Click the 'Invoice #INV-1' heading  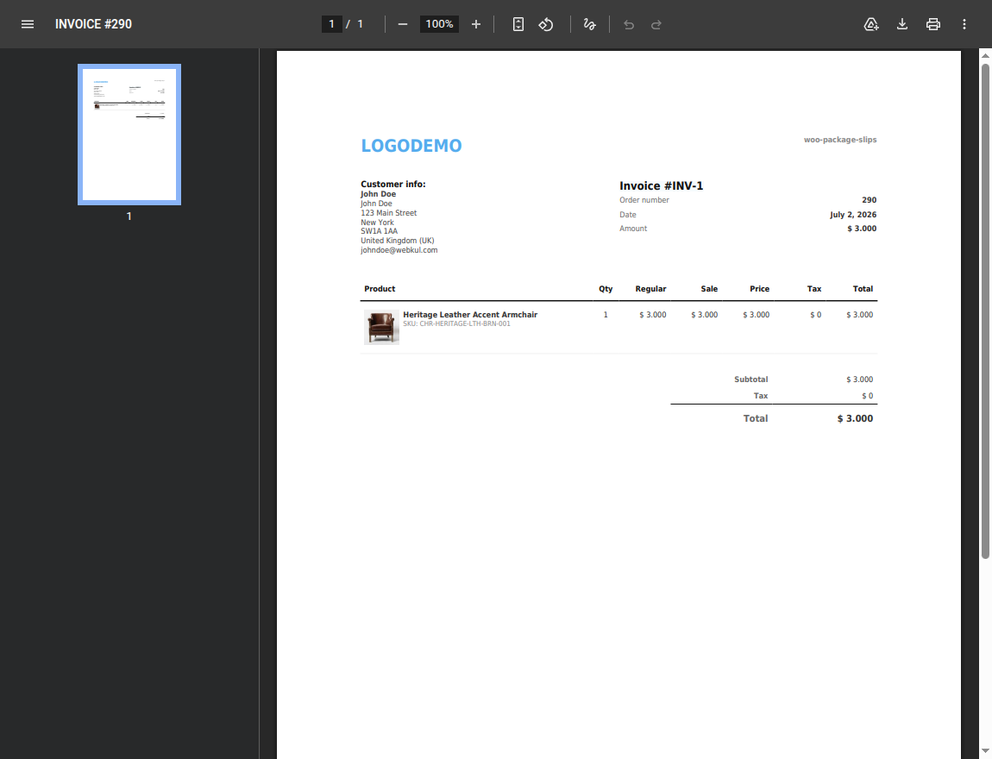[661, 185]
